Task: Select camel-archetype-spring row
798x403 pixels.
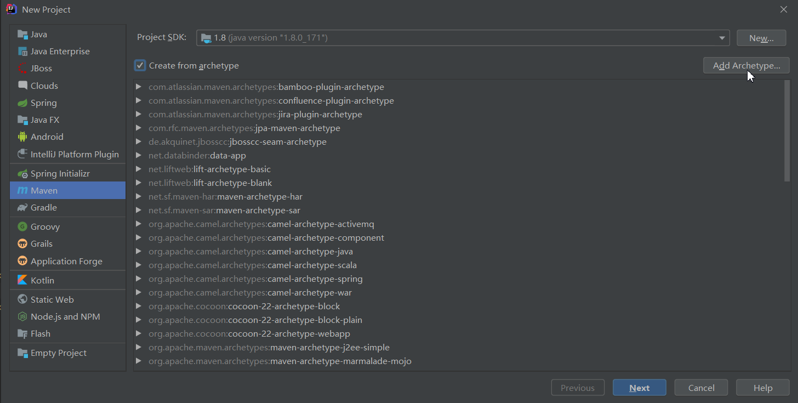Action: (x=459, y=279)
